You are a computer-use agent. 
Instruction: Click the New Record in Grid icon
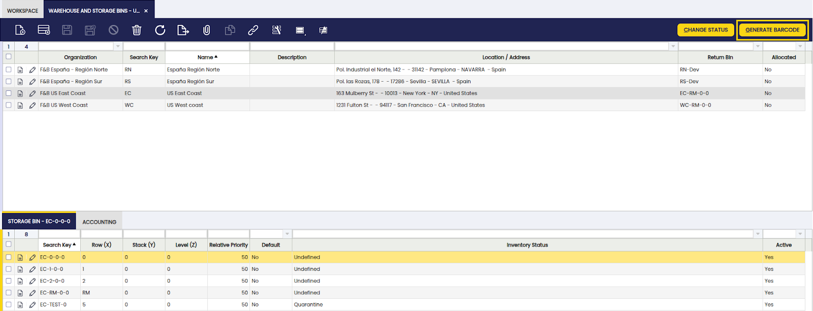(44, 30)
